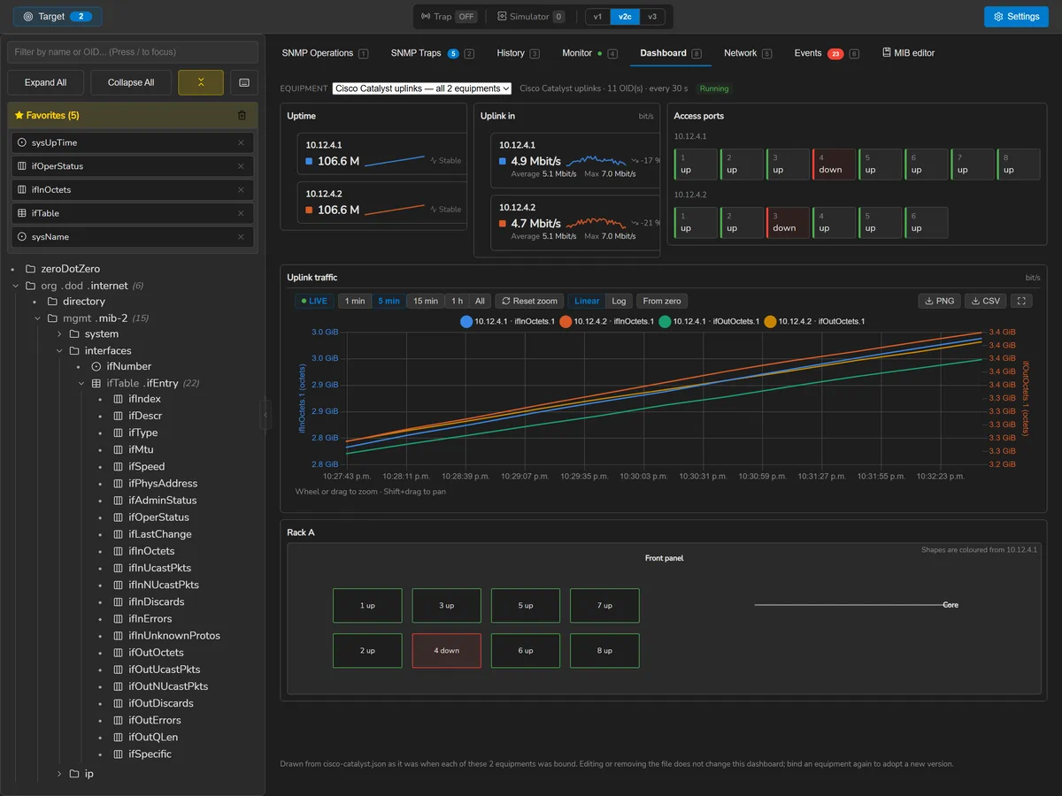
Task: Click the sidebar collapse handle
Action: pyautogui.click(x=265, y=413)
